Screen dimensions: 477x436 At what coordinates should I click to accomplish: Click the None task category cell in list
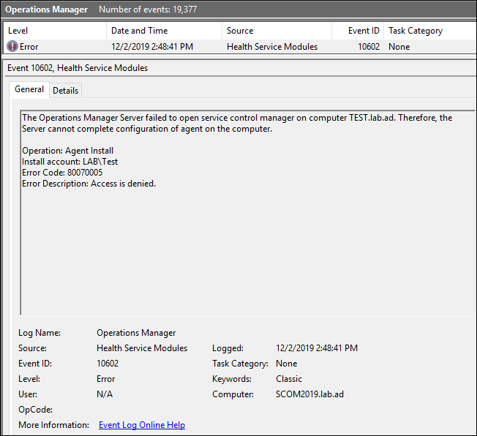click(399, 47)
